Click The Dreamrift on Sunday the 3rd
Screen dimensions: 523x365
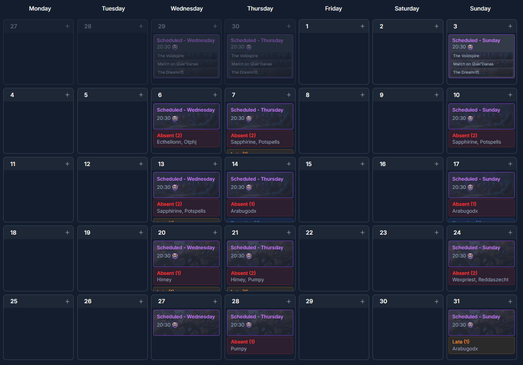(x=482, y=72)
